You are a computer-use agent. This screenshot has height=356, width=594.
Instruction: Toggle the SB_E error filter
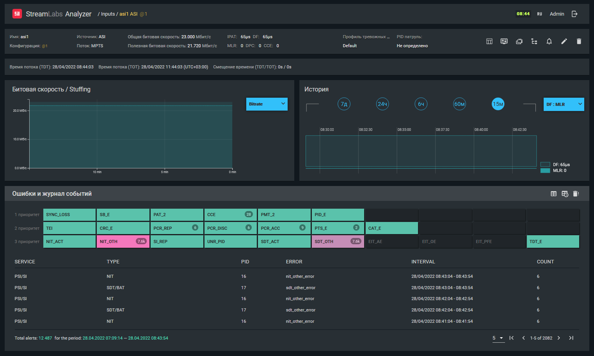tap(123, 215)
